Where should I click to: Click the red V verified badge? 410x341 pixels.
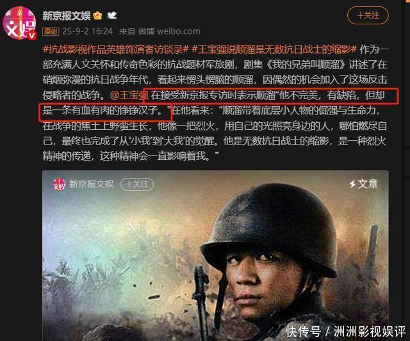(32, 35)
